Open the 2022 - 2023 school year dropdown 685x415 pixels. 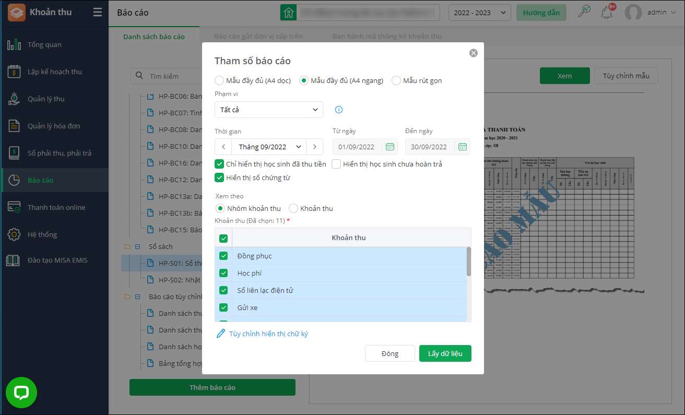tap(479, 13)
